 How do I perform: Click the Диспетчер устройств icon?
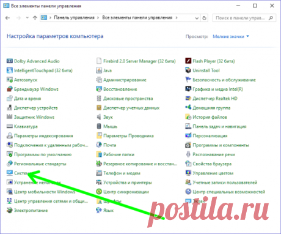click(10, 108)
